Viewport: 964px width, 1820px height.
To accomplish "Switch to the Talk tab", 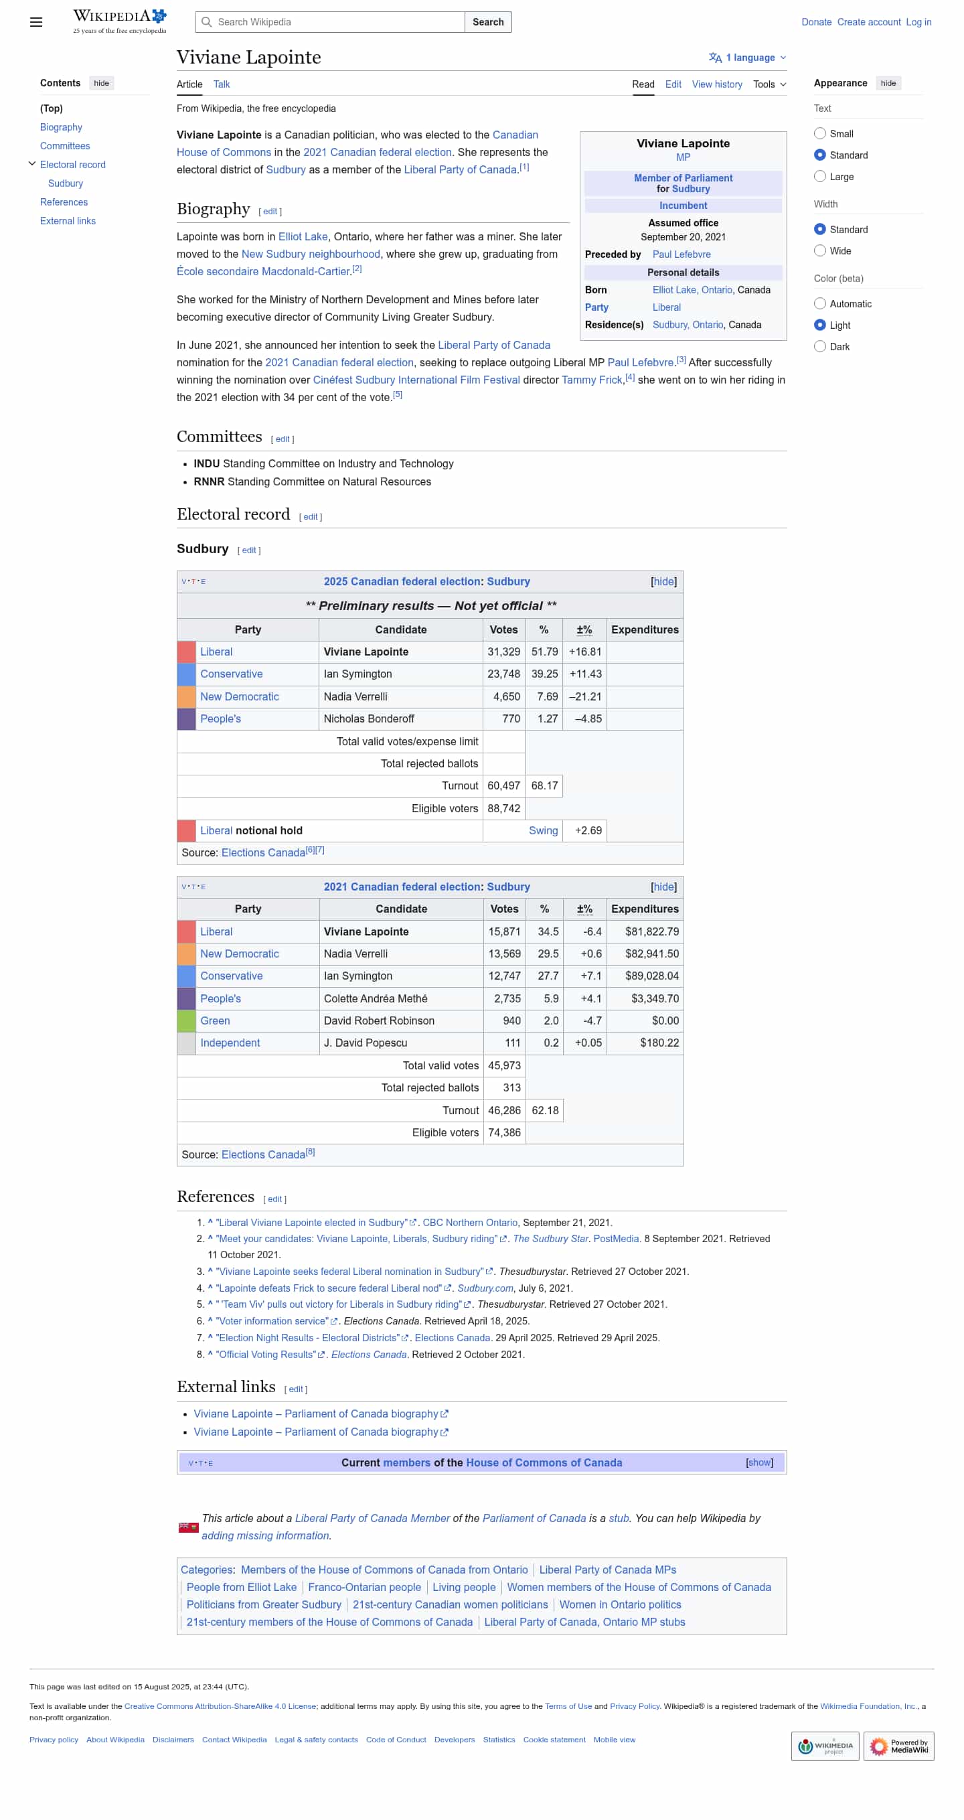I will click(221, 84).
